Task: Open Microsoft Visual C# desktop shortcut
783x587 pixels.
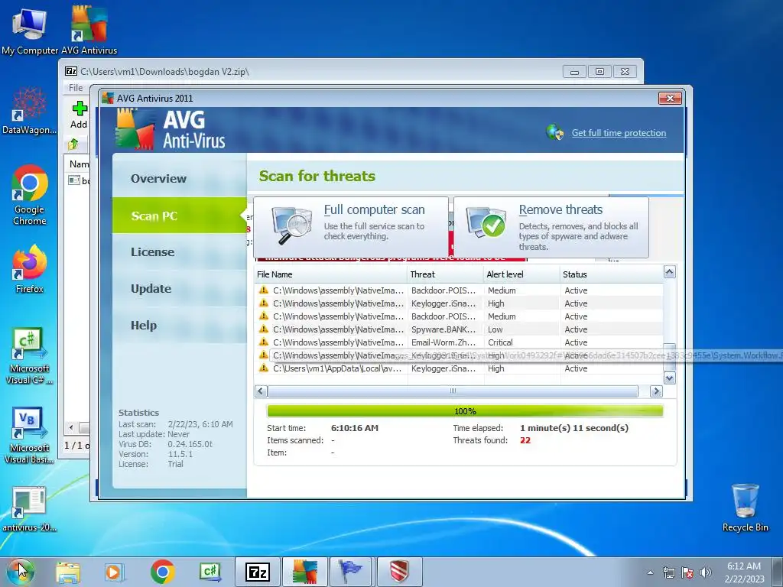Action: [30, 356]
